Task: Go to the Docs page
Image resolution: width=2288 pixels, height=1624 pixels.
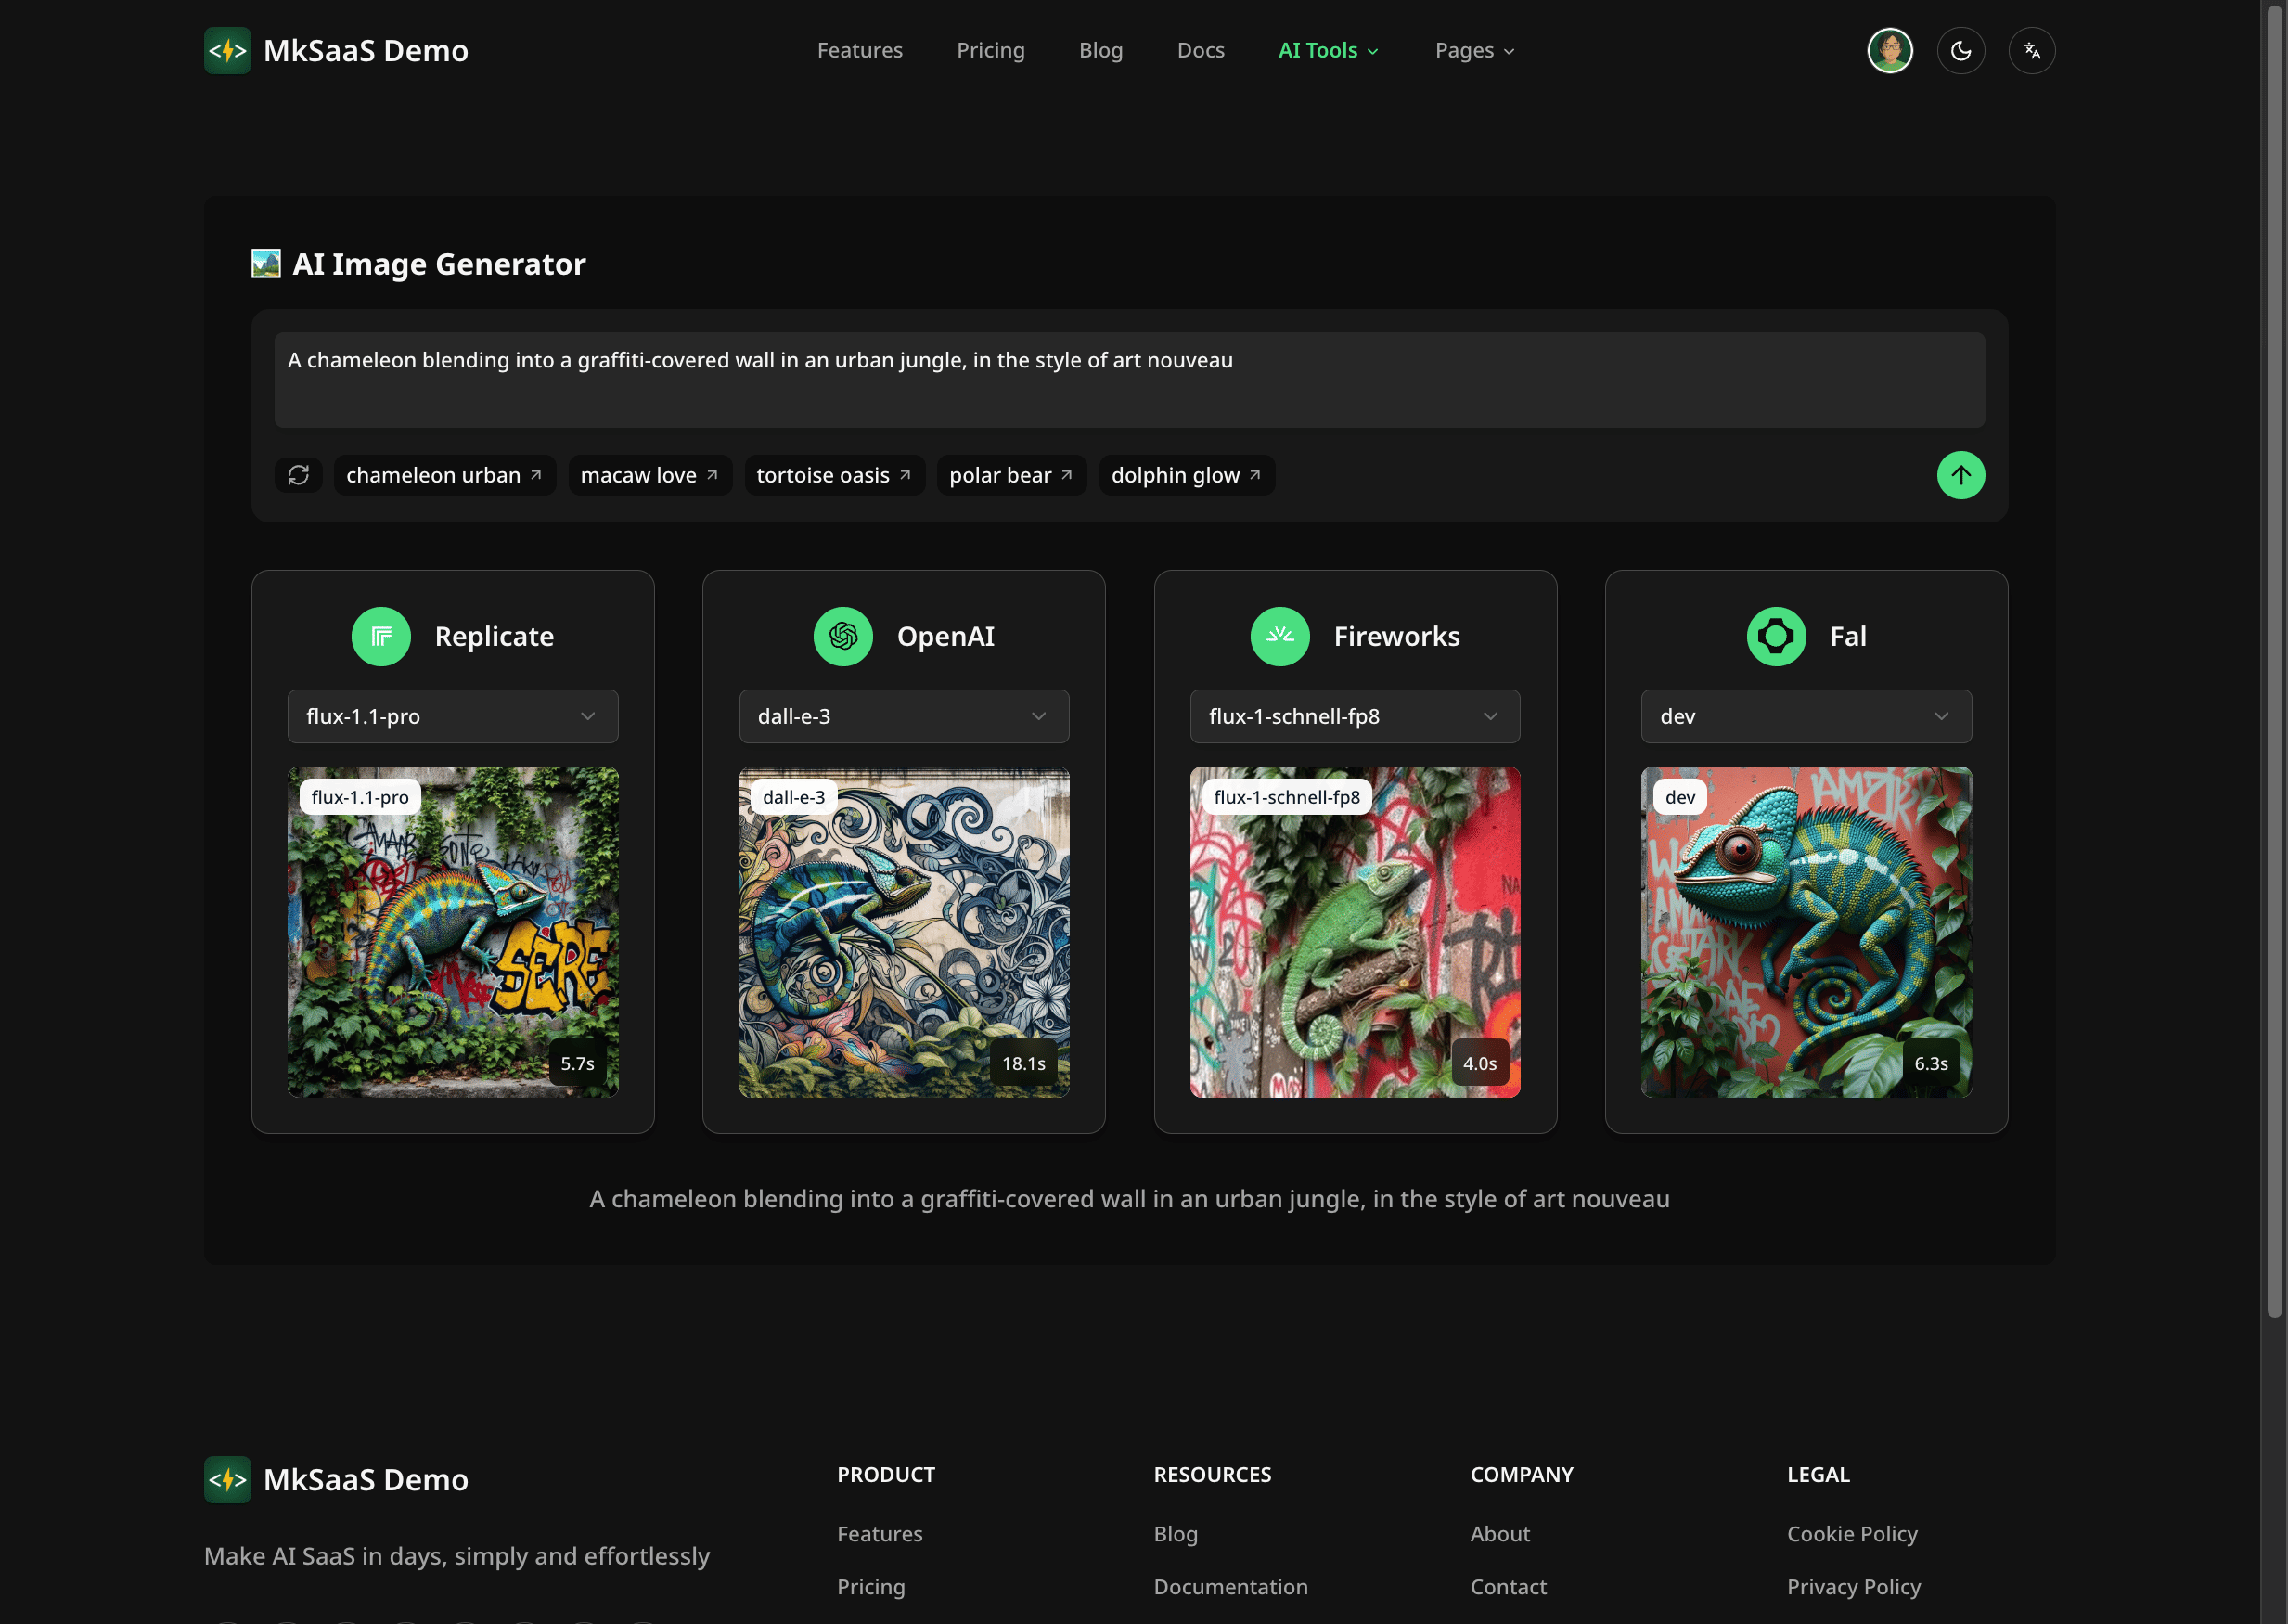Action: tap(1201, 50)
